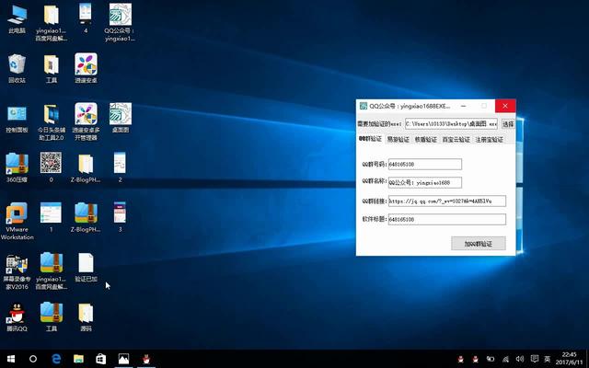Click the 此电脑 desktop icon

pos(17,15)
